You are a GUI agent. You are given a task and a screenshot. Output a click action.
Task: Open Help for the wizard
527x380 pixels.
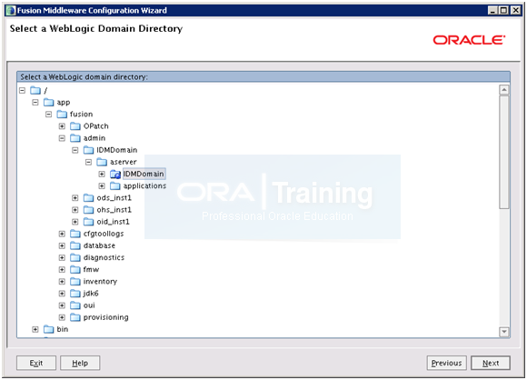pos(80,364)
